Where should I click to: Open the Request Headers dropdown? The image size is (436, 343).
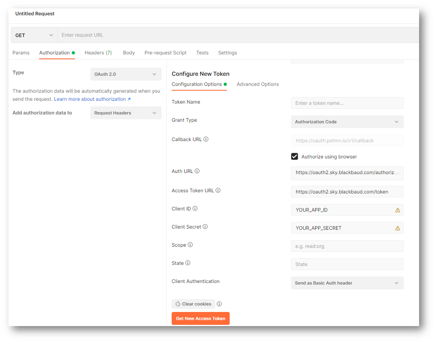pos(126,113)
